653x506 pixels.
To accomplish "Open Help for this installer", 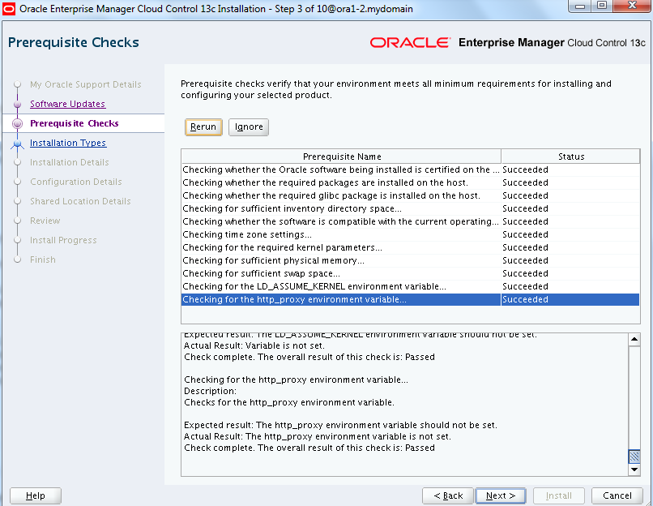I will tap(36, 495).
